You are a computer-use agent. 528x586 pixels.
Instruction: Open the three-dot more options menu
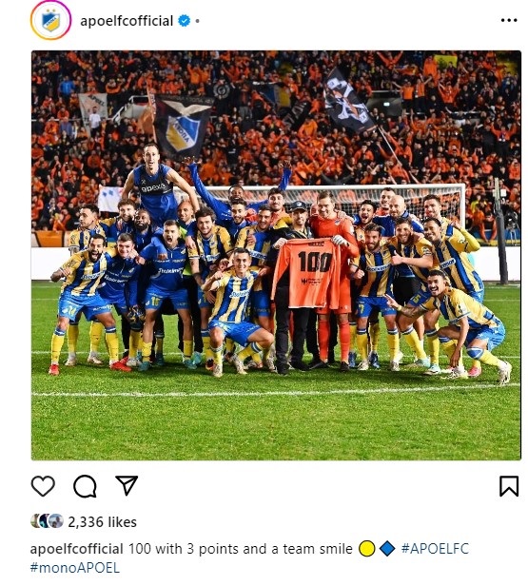(509, 20)
